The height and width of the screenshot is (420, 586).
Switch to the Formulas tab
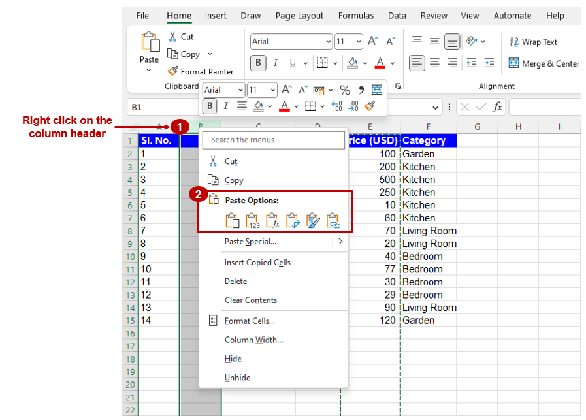[x=356, y=16]
